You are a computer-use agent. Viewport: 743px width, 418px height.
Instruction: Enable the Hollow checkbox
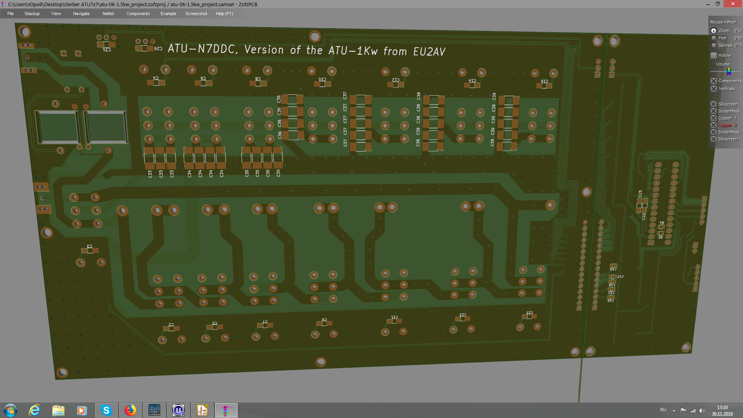pyautogui.click(x=714, y=55)
